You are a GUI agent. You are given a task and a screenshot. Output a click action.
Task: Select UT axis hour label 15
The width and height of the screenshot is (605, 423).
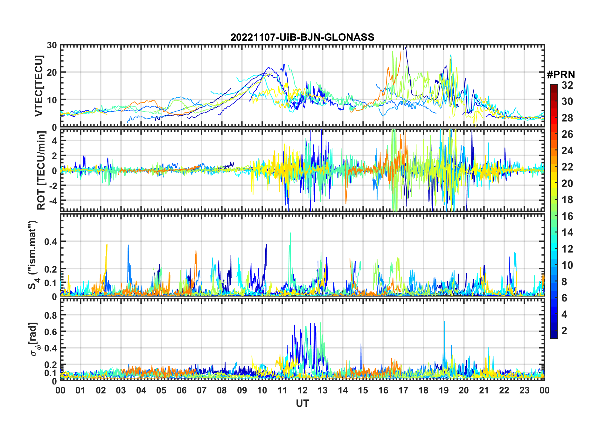tap(363, 391)
